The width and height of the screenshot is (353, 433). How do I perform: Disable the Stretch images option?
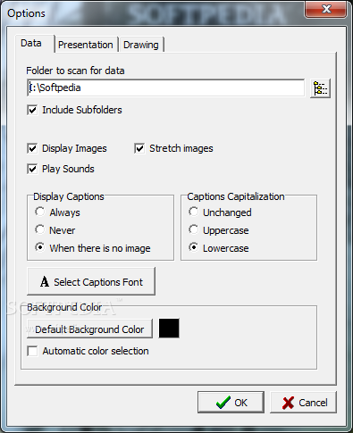(x=139, y=148)
